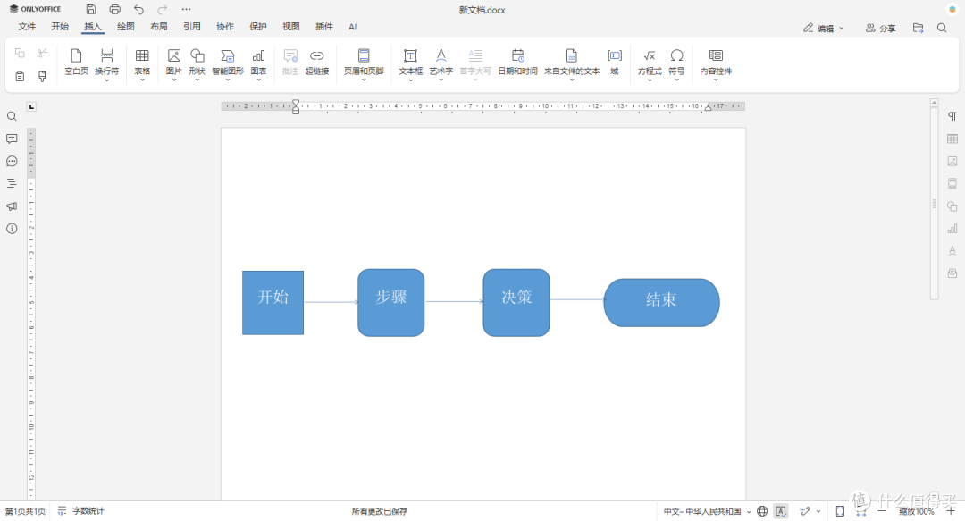Open the 内容控件 content controls dropdown
The image size is (965, 521).
(716, 80)
